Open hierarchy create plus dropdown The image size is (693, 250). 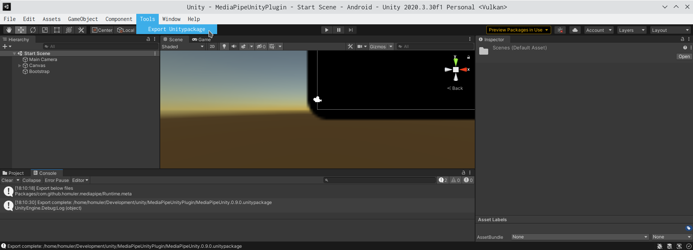point(7,46)
